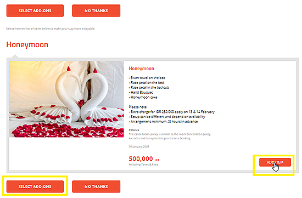Viewport: 302px width, 198px height.
Task: Click the Swan towel on the bed bullet
Action: coord(147,78)
